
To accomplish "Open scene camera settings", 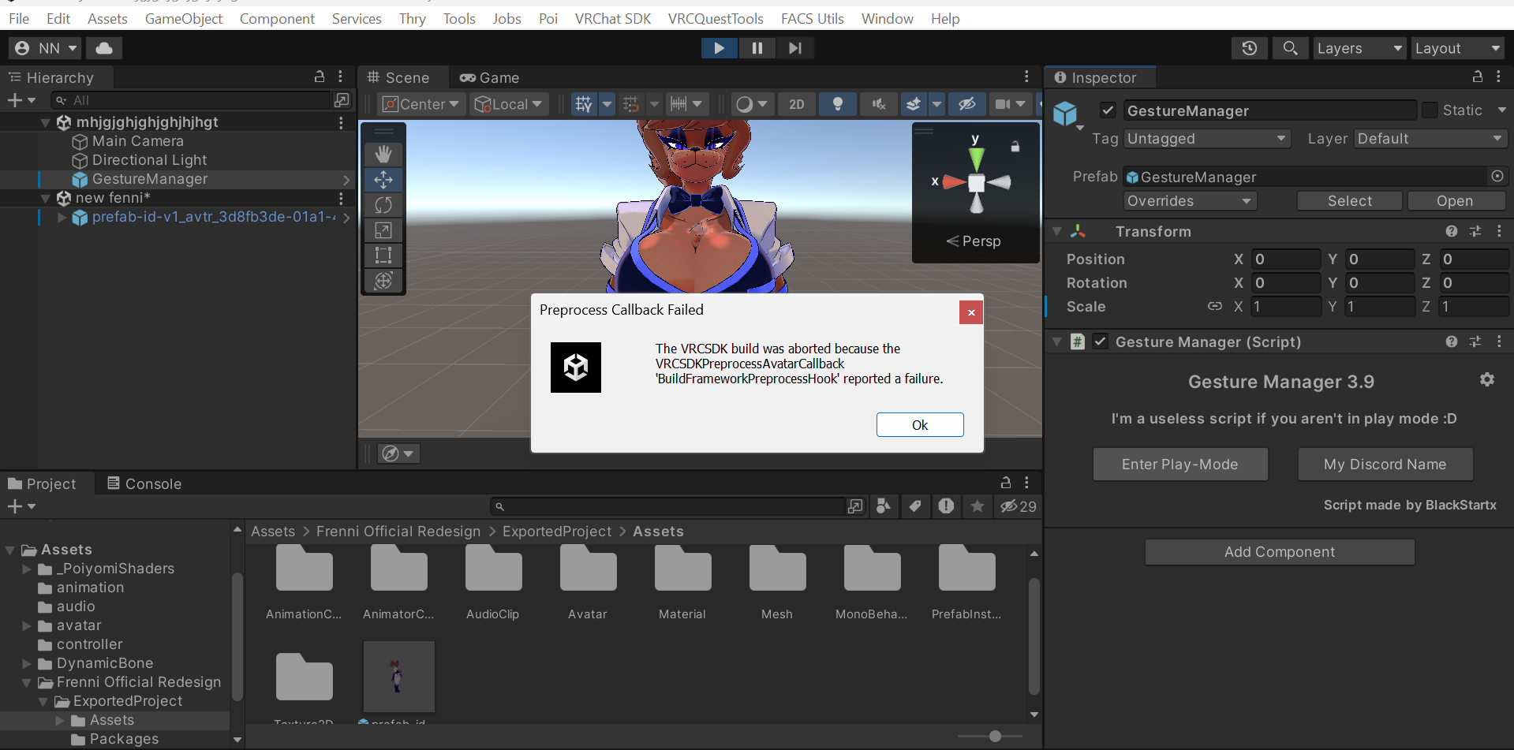I will [1003, 104].
